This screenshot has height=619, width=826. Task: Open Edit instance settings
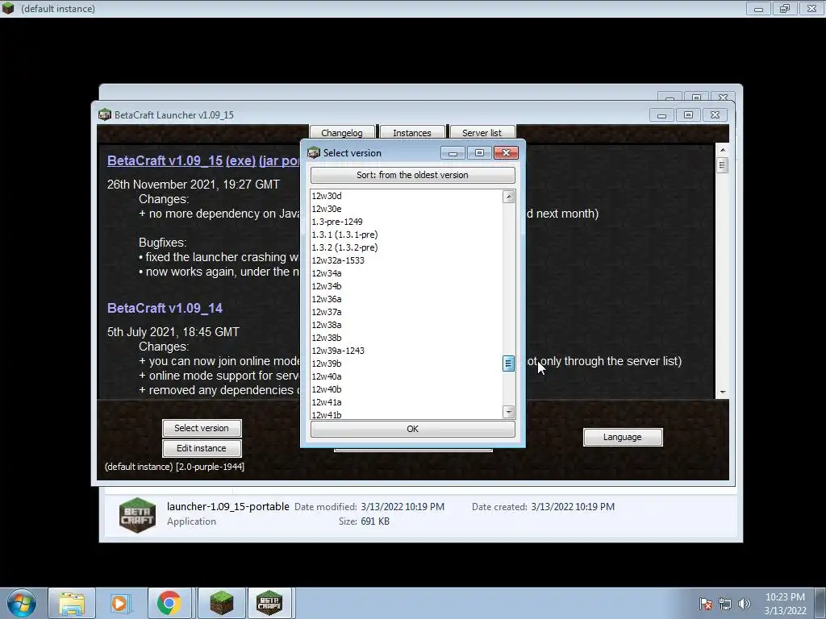[202, 448]
